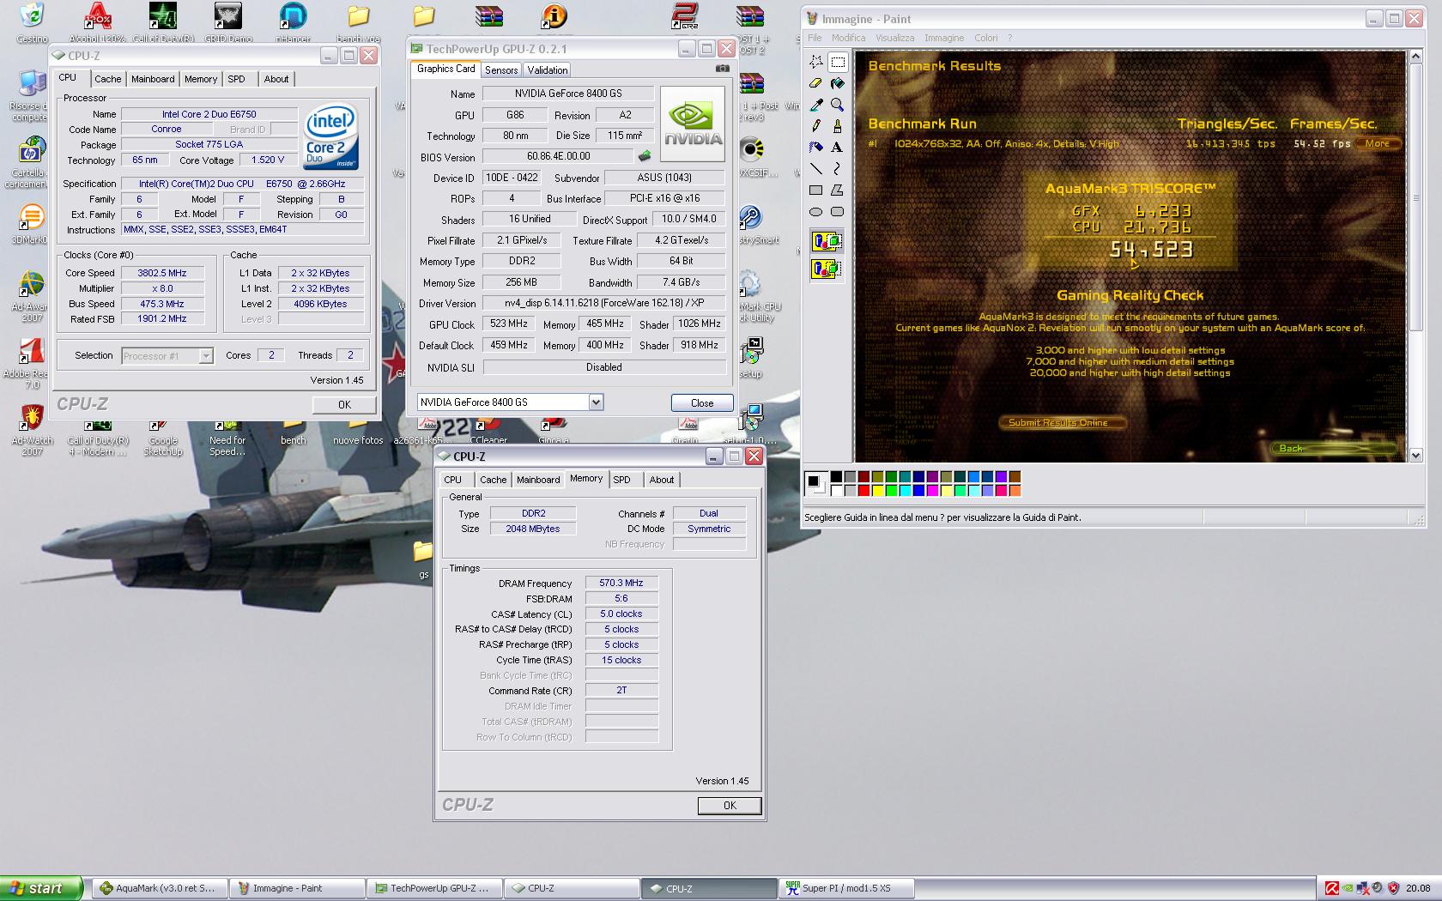
Task: Select the Rectangle shape tool
Action: point(816,190)
